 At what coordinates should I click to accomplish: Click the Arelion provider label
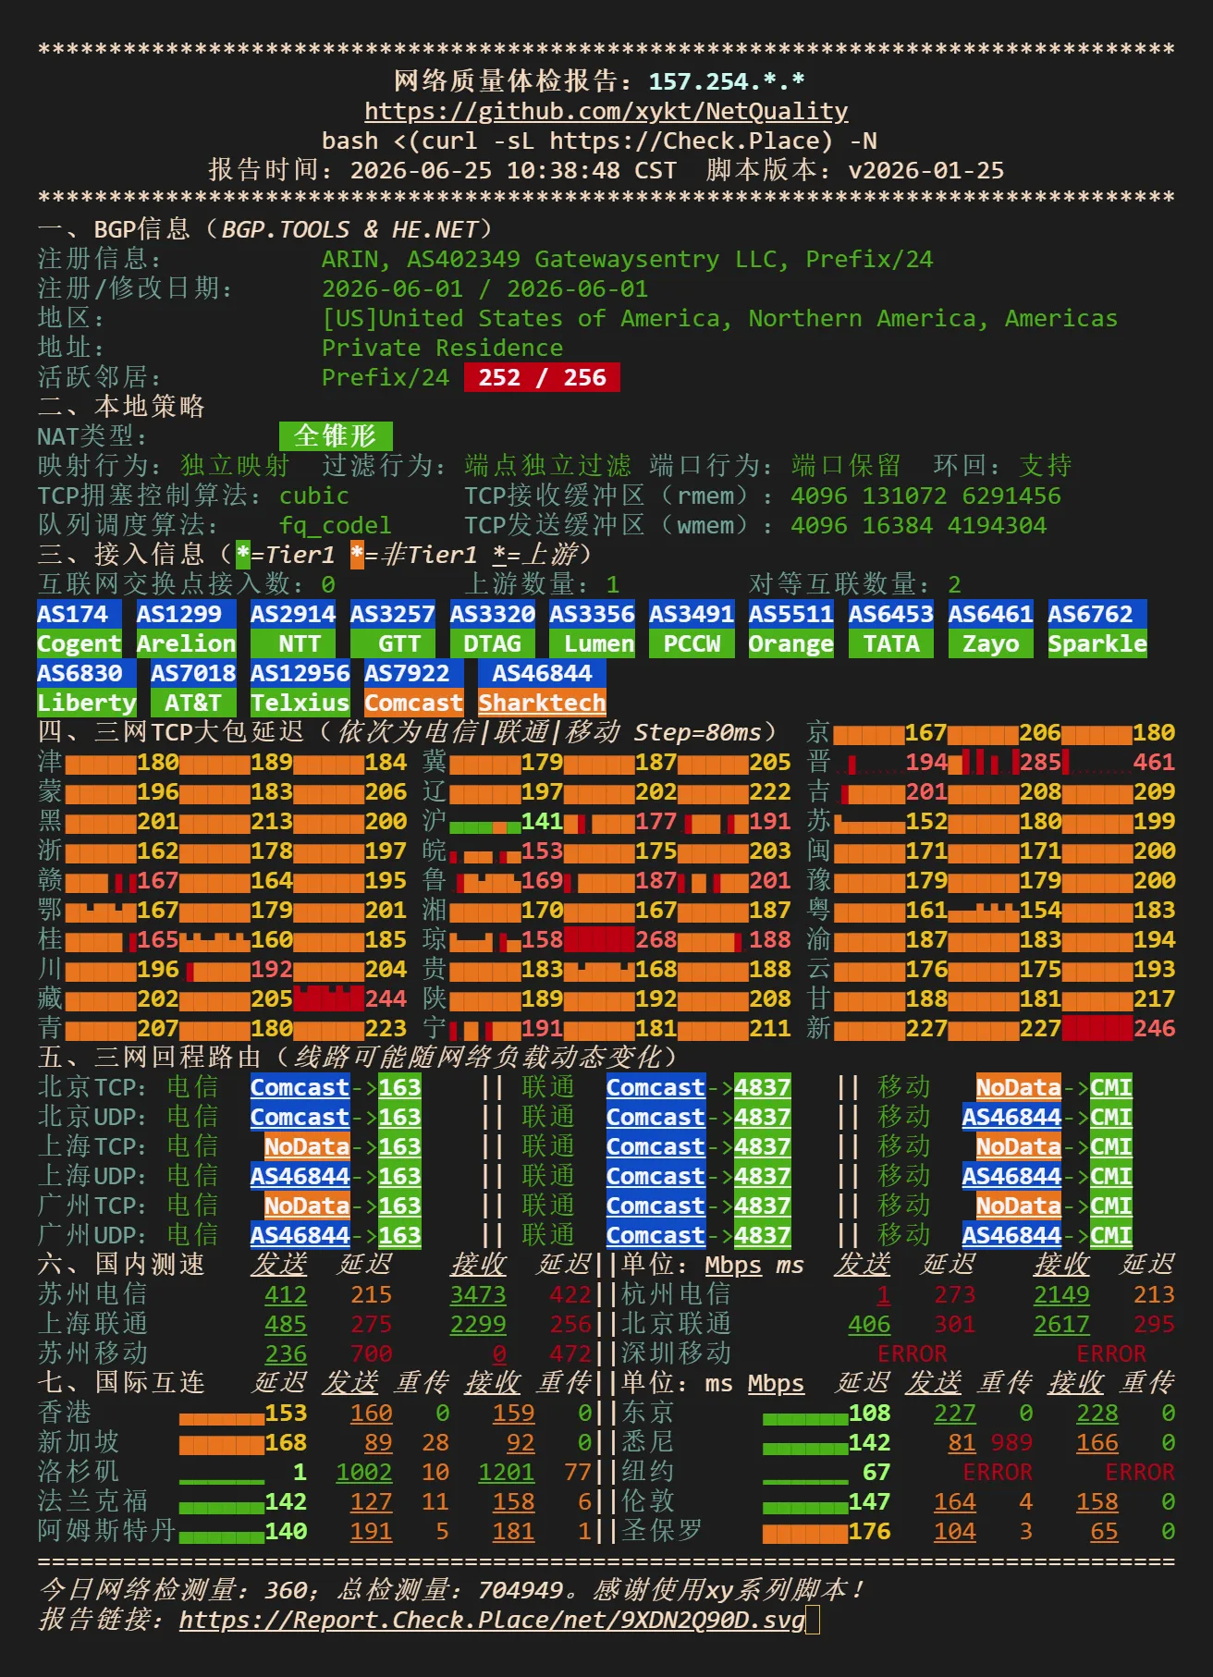coord(186,643)
